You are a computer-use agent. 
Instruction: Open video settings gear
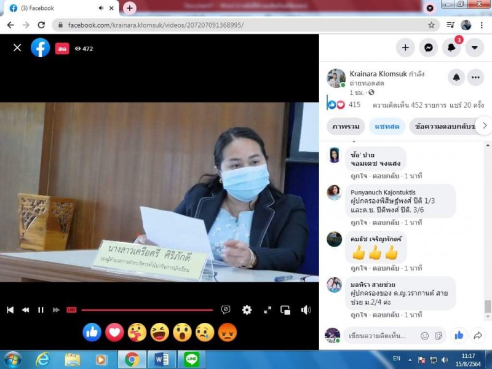click(247, 310)
